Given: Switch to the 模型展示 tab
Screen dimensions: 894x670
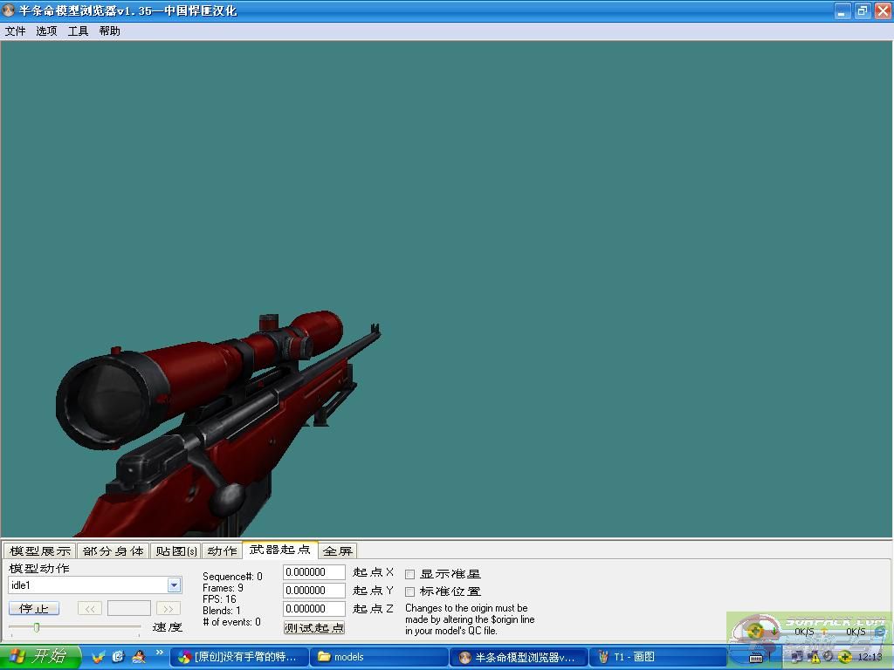Looking at the screenshot, I should point(39,551).
